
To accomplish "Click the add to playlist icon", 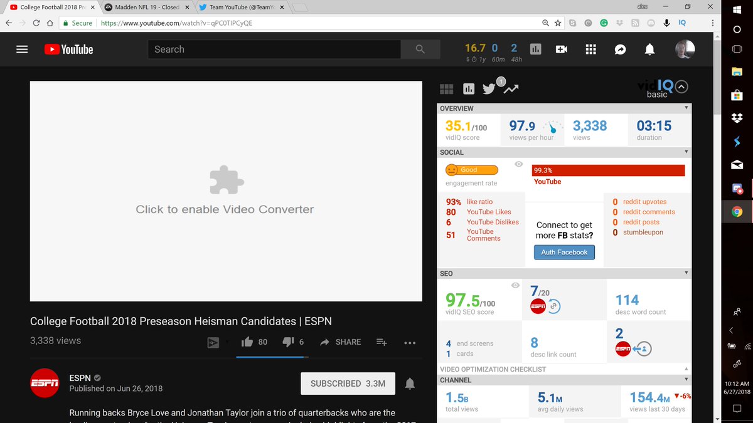I will point(382,342).
